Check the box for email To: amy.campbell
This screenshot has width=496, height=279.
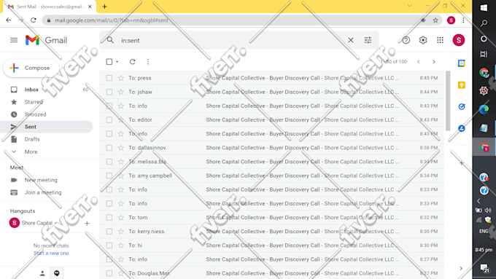(x=109, y=176)
